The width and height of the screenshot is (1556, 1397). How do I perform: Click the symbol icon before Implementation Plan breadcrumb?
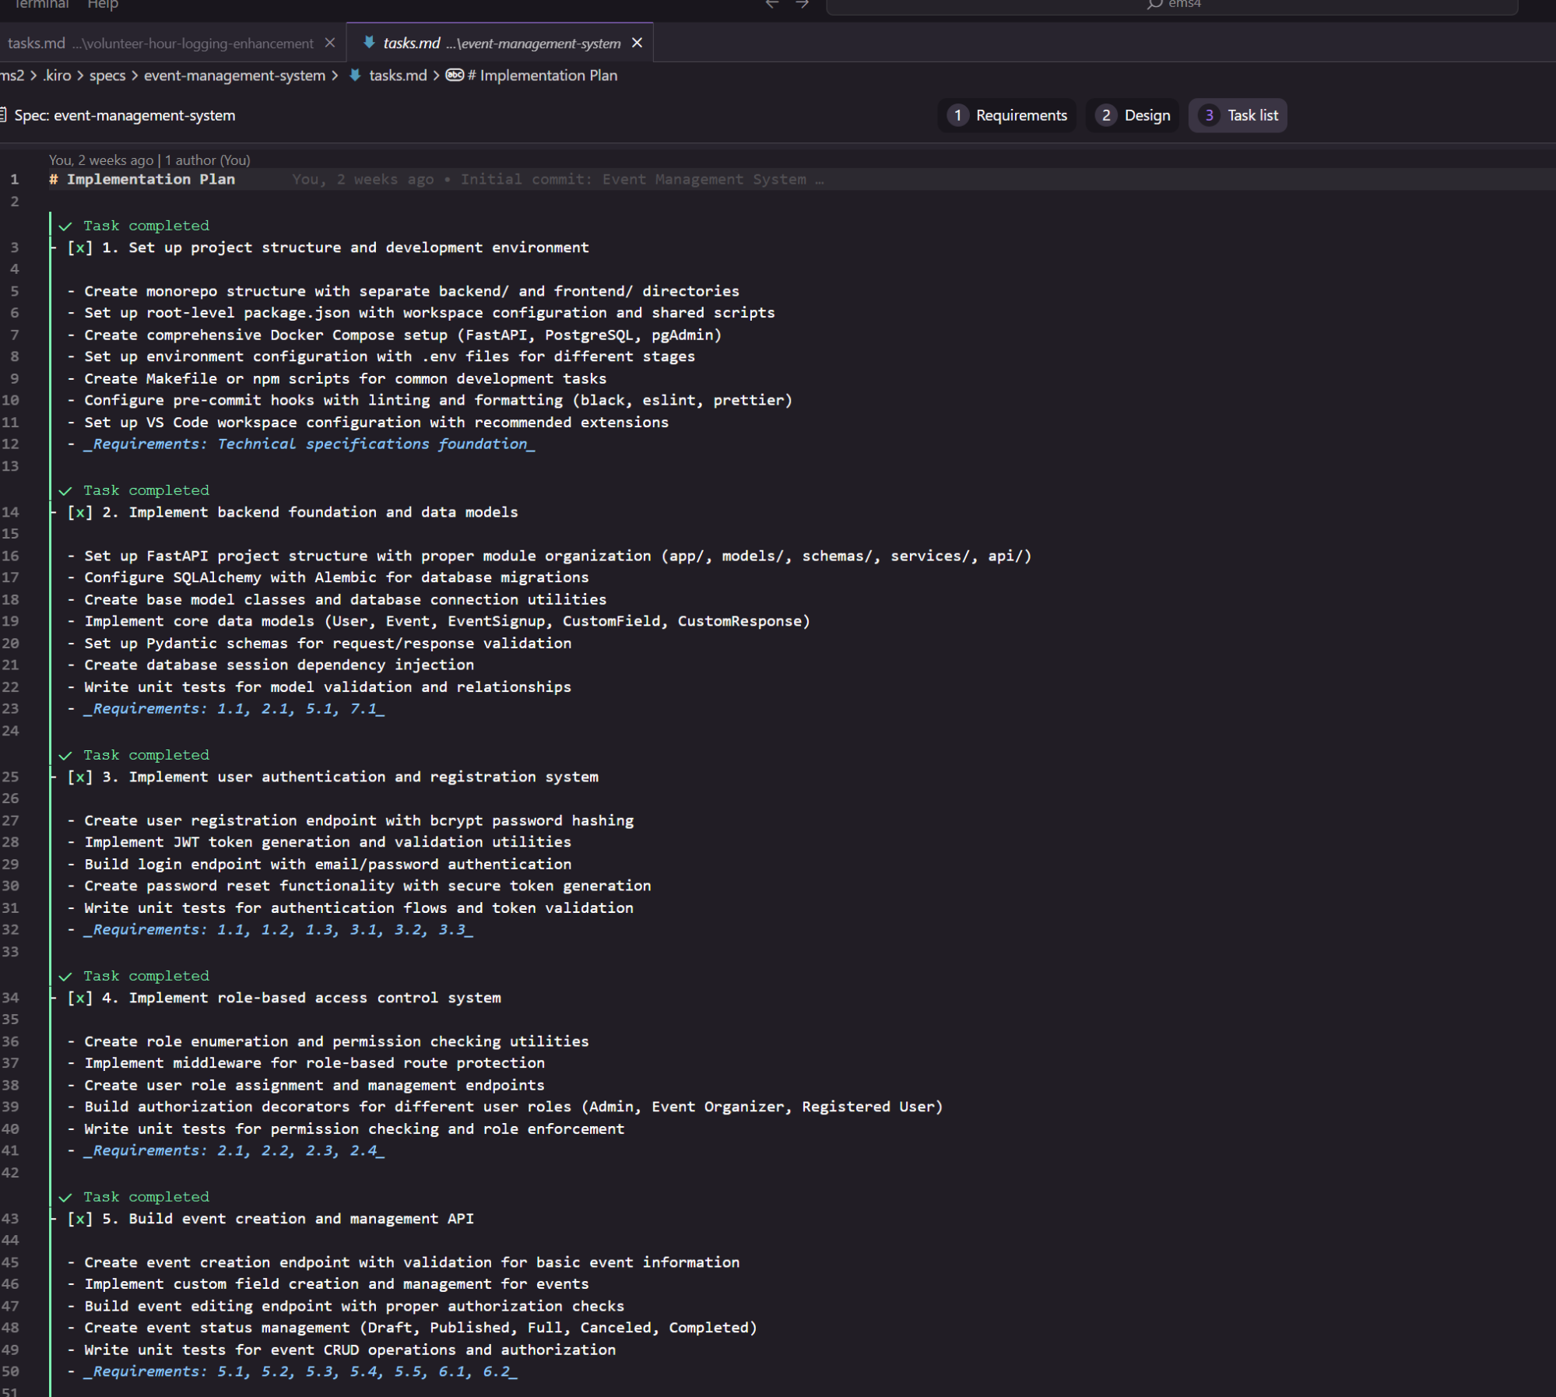(455, 75)
